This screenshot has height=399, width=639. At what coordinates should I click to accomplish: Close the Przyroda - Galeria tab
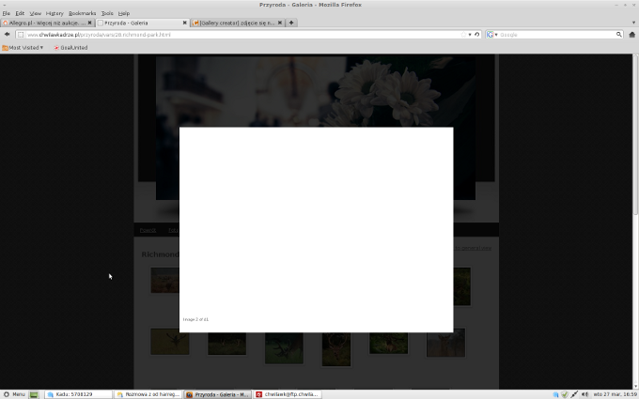184,23
